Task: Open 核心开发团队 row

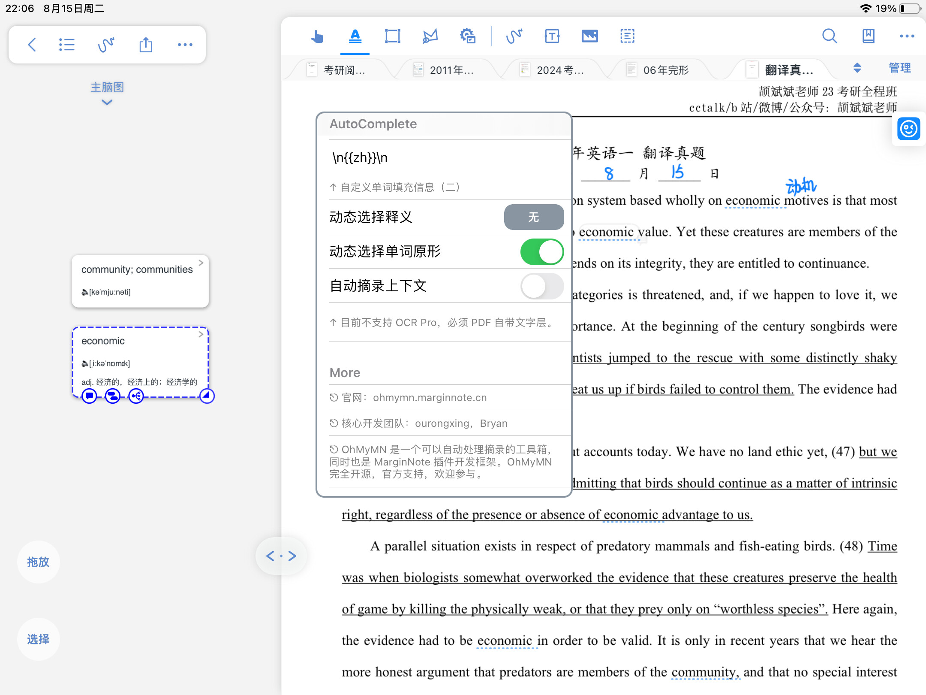Action: tap(450, 423)
